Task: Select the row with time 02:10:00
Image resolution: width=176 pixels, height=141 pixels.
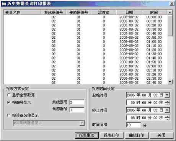Action: point(85,70)
